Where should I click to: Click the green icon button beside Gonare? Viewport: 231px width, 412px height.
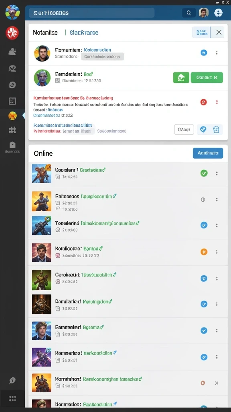(x=181, y=78)
